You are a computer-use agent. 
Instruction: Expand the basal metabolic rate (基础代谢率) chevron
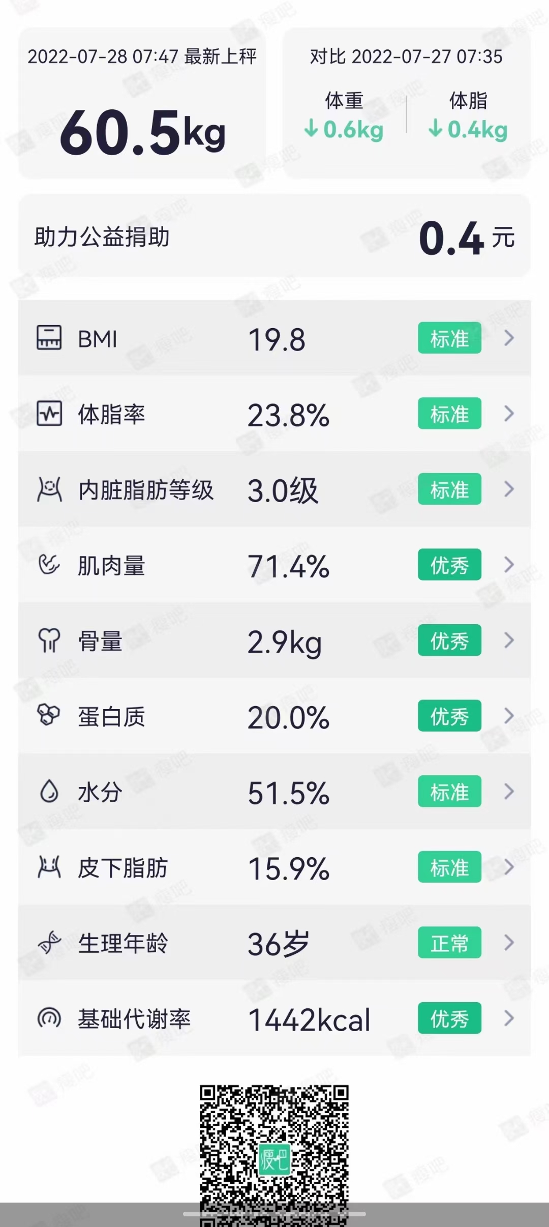click(509, 1018)
